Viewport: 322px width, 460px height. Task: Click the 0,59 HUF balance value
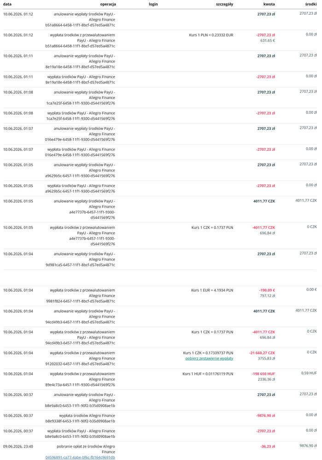coord(309,373)
